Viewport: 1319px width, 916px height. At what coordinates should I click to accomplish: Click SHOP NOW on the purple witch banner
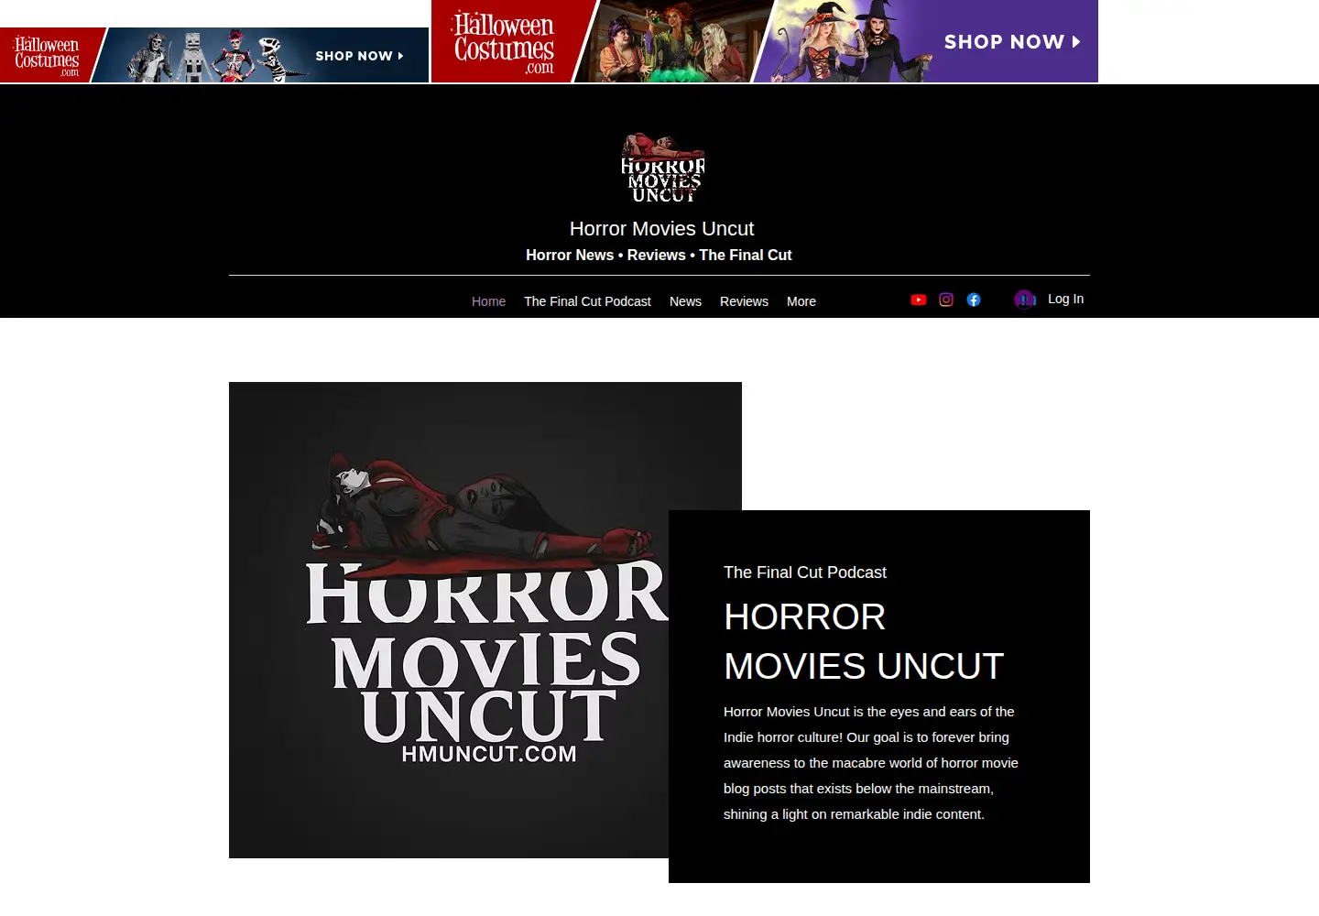pos(1012,42)
